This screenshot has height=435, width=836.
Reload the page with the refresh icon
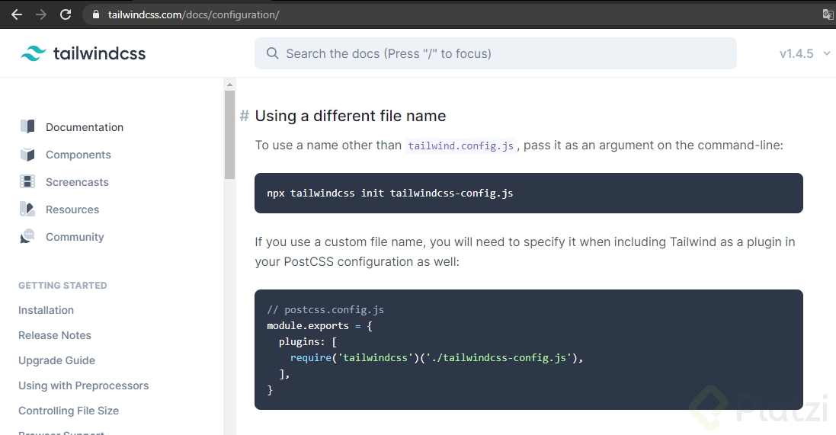(66, 14)
